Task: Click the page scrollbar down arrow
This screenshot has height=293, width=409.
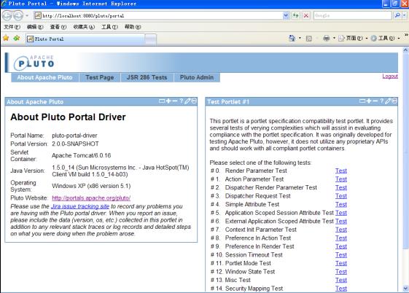Action: point(405,289)
